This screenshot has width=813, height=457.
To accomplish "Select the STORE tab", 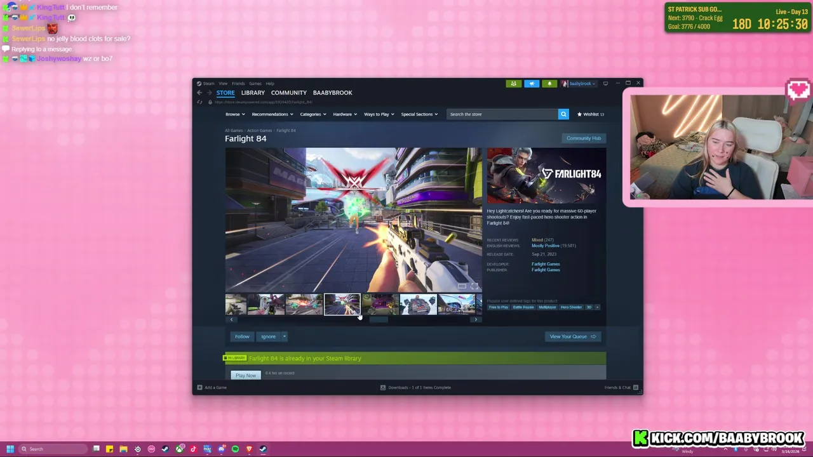I will pyautogui.click(x=225, y=93).
